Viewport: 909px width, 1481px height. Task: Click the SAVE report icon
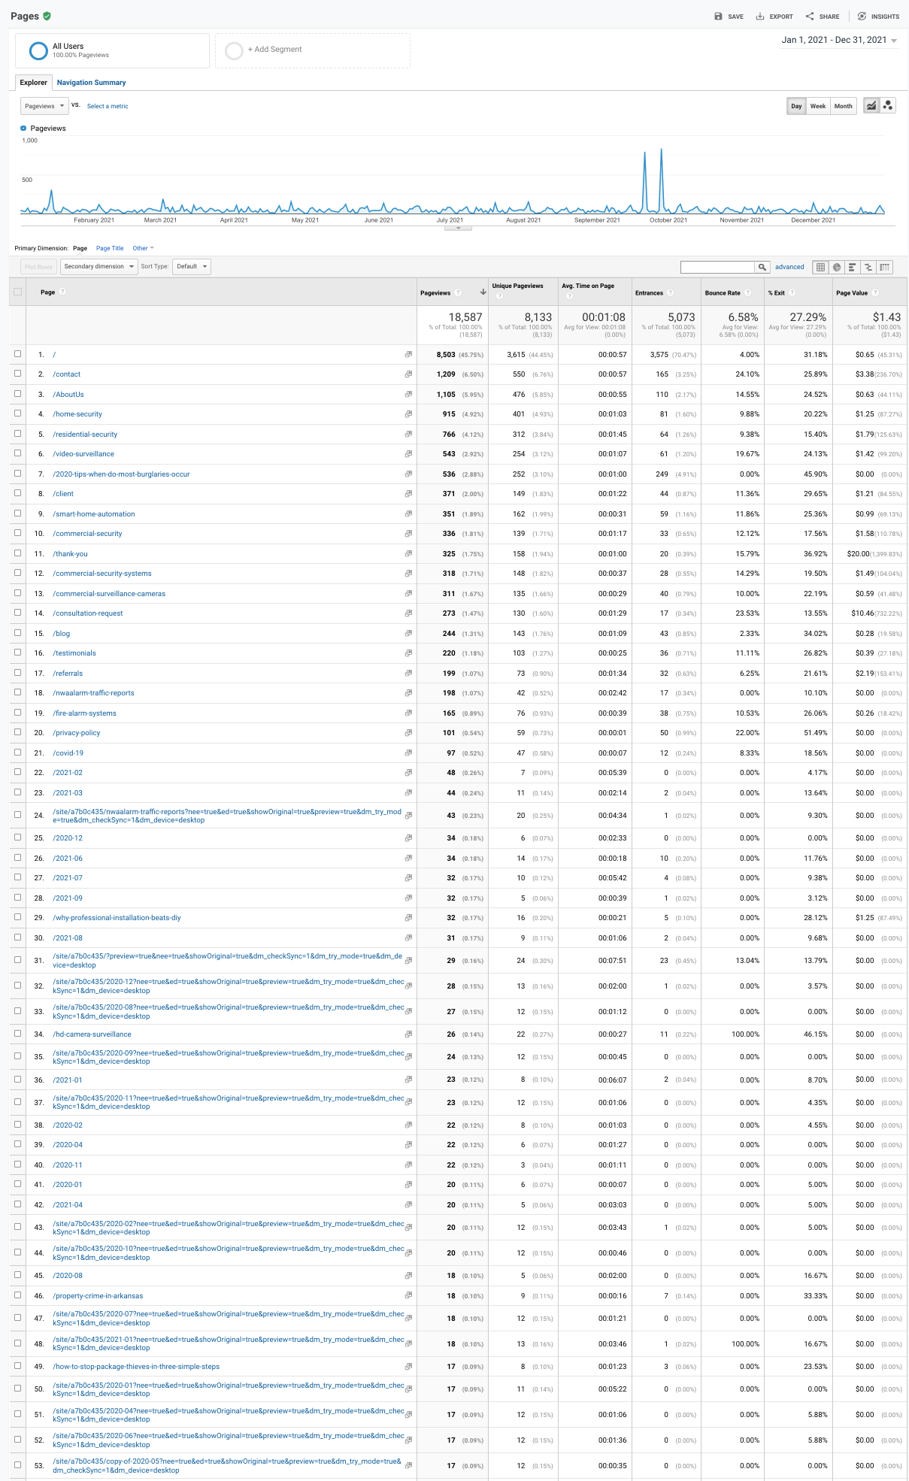718,17
